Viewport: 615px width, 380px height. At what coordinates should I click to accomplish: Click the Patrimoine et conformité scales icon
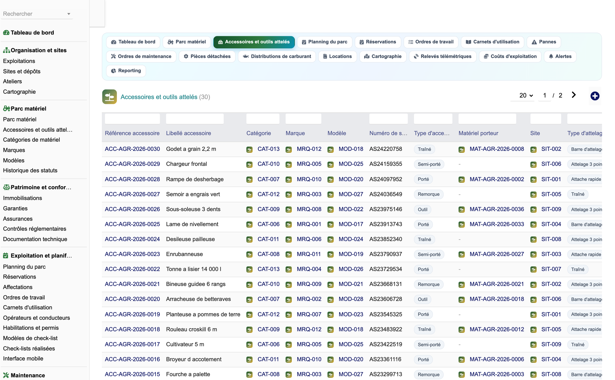coord(6,187)
